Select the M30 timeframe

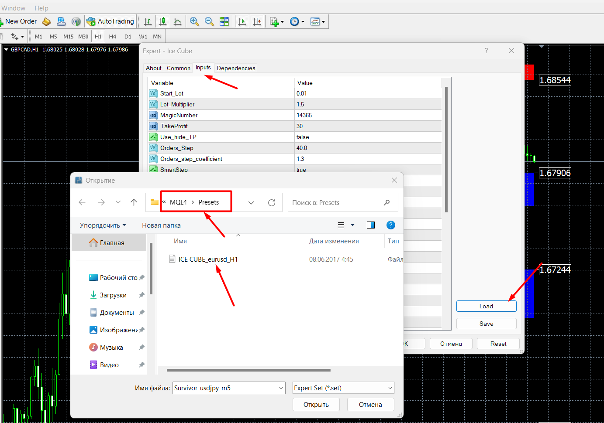click(x=83, y=37)
